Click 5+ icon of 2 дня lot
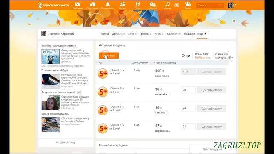Image resolution: width=274 pixels, height=154 pixels. point(103,92)
